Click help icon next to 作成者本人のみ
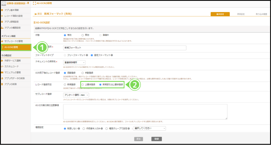Viewport: 271px width, 145px height. tap(102, 129)
